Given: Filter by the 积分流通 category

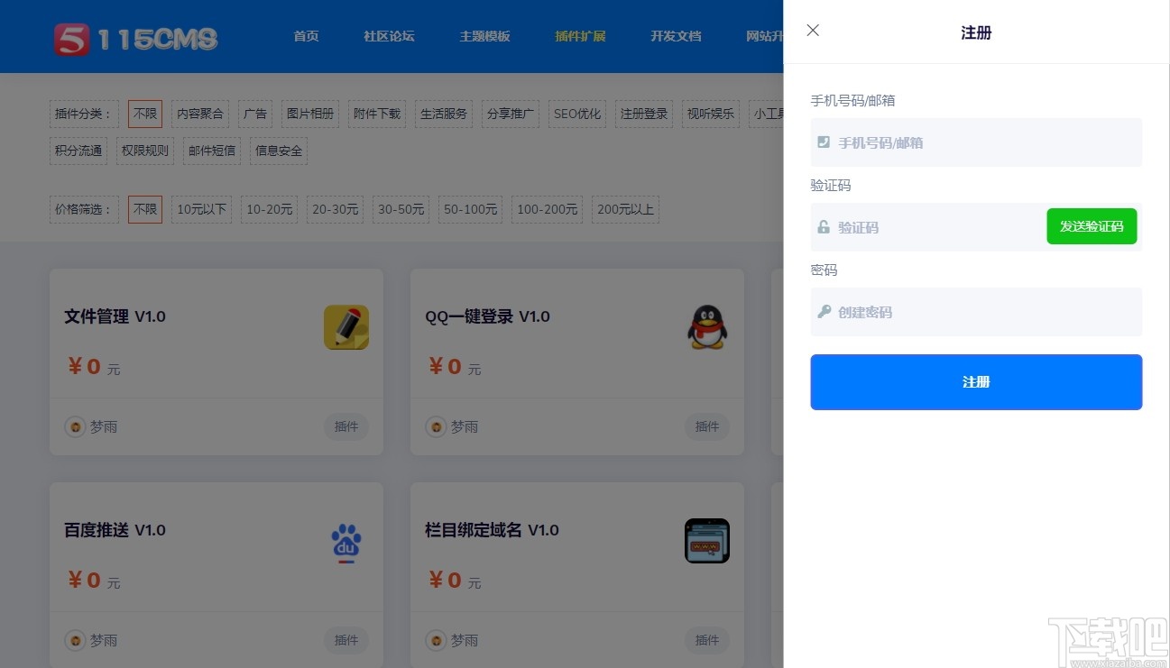Looking at the screenshot, I should point(78,151).
